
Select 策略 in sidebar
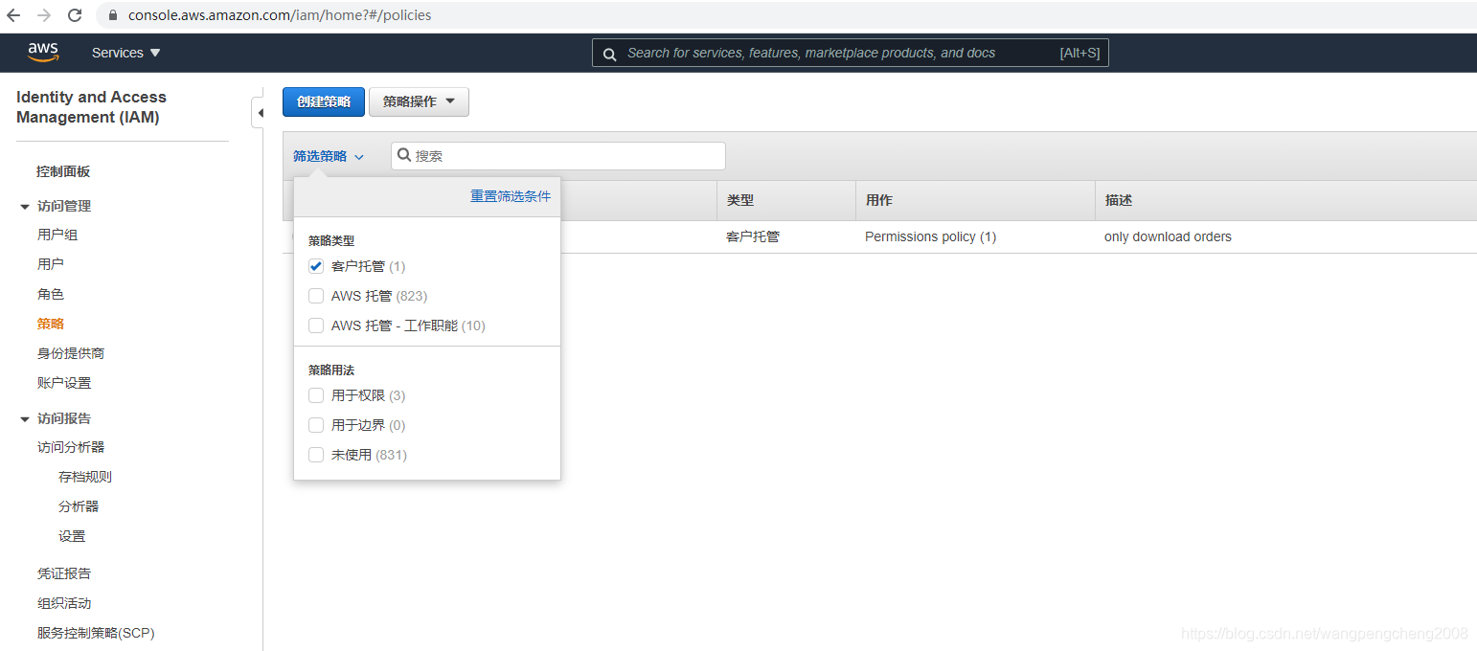click(x=51, y=324)
